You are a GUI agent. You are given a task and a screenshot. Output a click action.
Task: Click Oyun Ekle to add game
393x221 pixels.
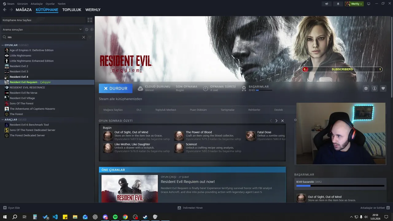point(12,208)
